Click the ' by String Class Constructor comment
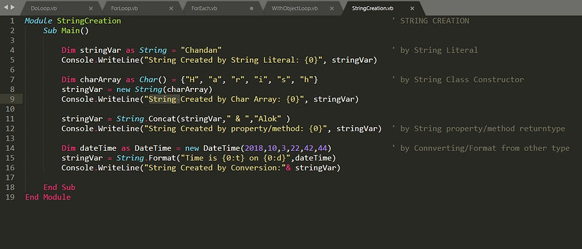The image size is (582, 249). pyautogui.click(x=458, y=79)
